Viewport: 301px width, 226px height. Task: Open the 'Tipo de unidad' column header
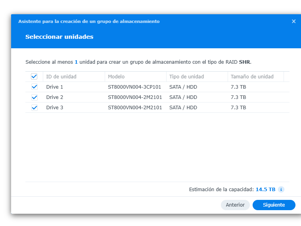[x=186, y=76]
